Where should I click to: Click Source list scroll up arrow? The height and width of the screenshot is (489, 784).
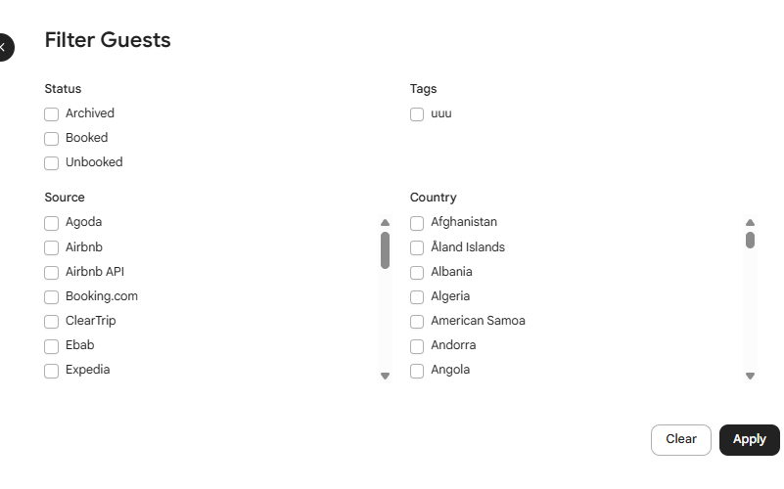pos(385,223)
